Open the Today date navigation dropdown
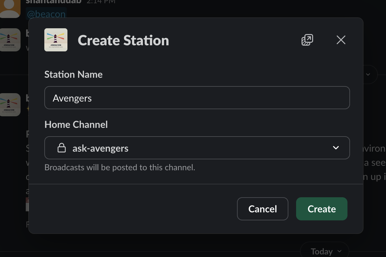The image size is (386, 257). click(x=324, y=251)
